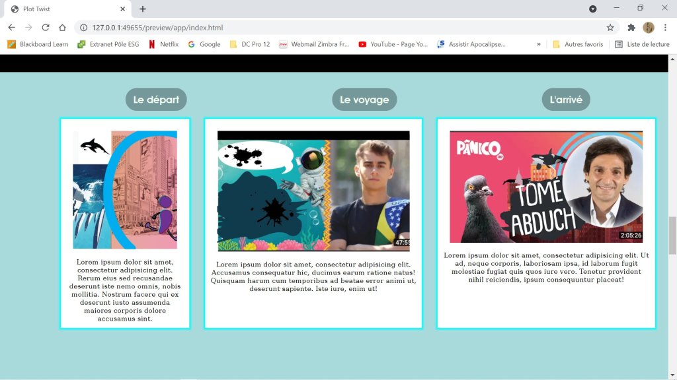
Task: Open the Tomé Abduch video thumbnail
Action: click(546, 187)
